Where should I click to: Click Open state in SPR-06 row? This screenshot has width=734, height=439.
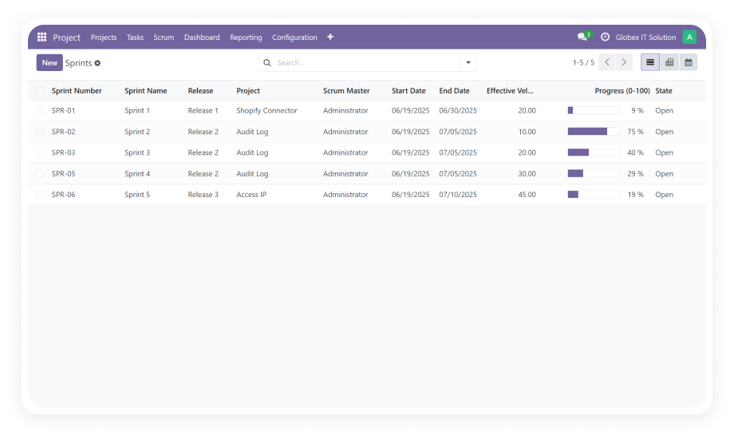pos(664,195)
